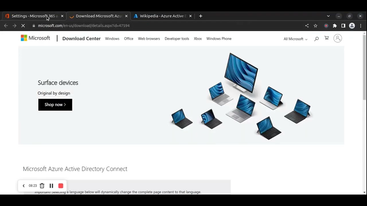Open the red recording extension icon
The width and height of the screenshot is (367, 206).
coord(326,26)
